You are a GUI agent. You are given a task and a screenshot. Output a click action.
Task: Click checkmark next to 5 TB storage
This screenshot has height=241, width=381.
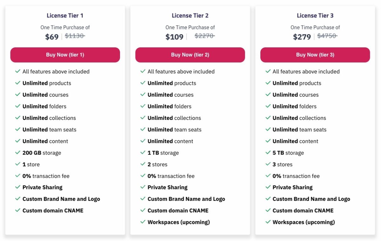(268, 153)
